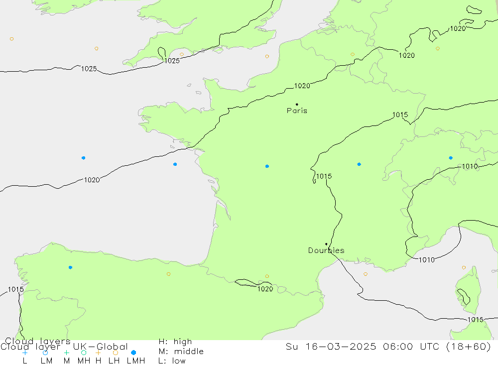Click the 1020 label at the top right corner
Viewport: 498px width, 365px height.
(x=458, y=28)
